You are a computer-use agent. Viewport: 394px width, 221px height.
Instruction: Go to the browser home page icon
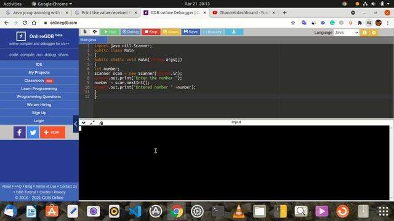34,23
